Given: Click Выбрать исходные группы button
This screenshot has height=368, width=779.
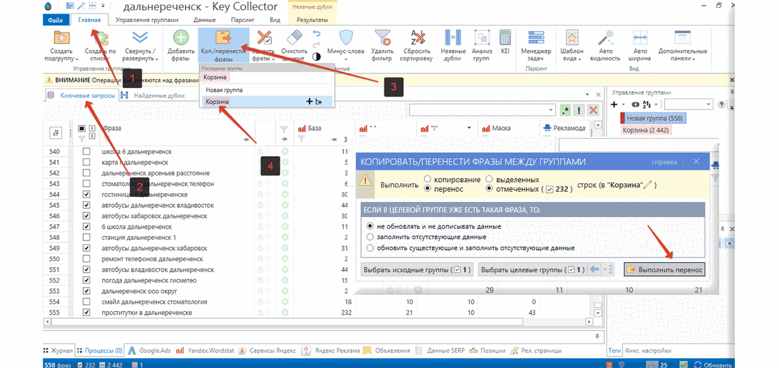Looking at the screenshot, I should click(417, 270).
